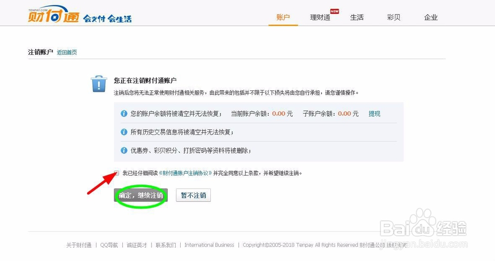Click the 提现 withdraw link
Screen dimensions: 495x261
tap(374, 114)
